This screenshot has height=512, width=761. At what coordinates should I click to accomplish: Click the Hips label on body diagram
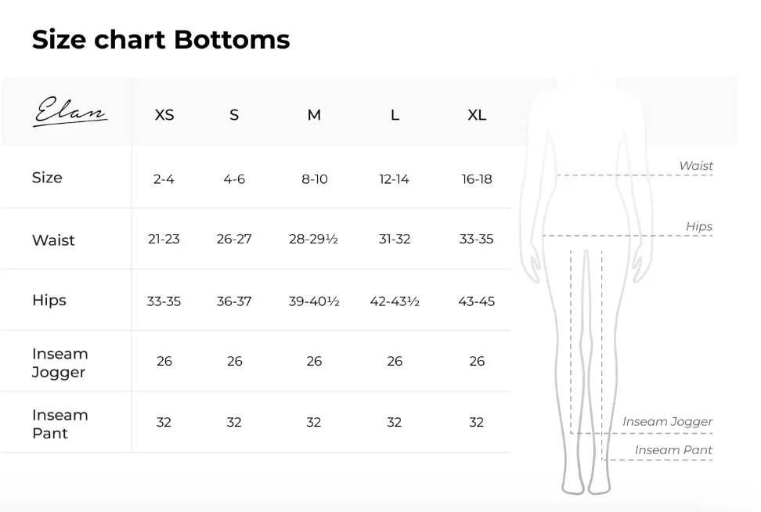coord(699,226)
